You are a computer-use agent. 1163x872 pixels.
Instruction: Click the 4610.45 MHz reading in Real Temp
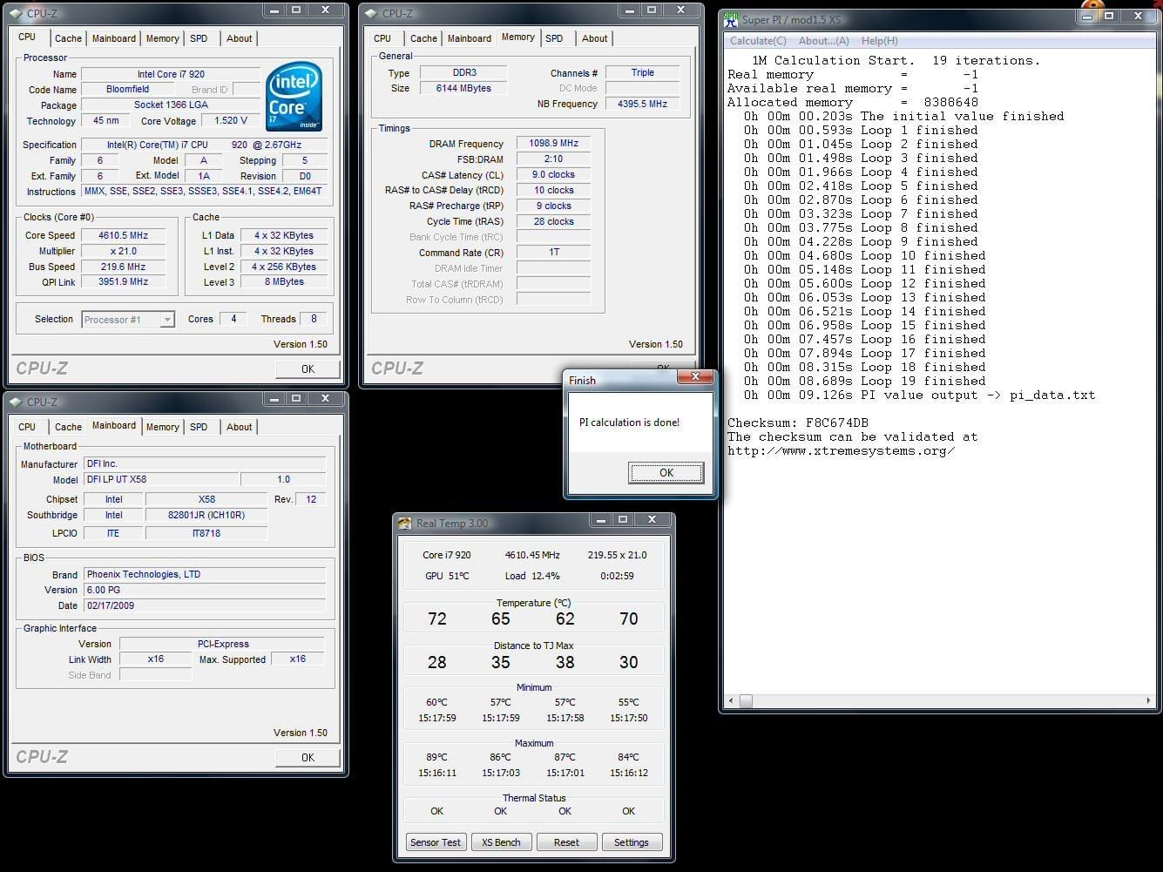532,555
